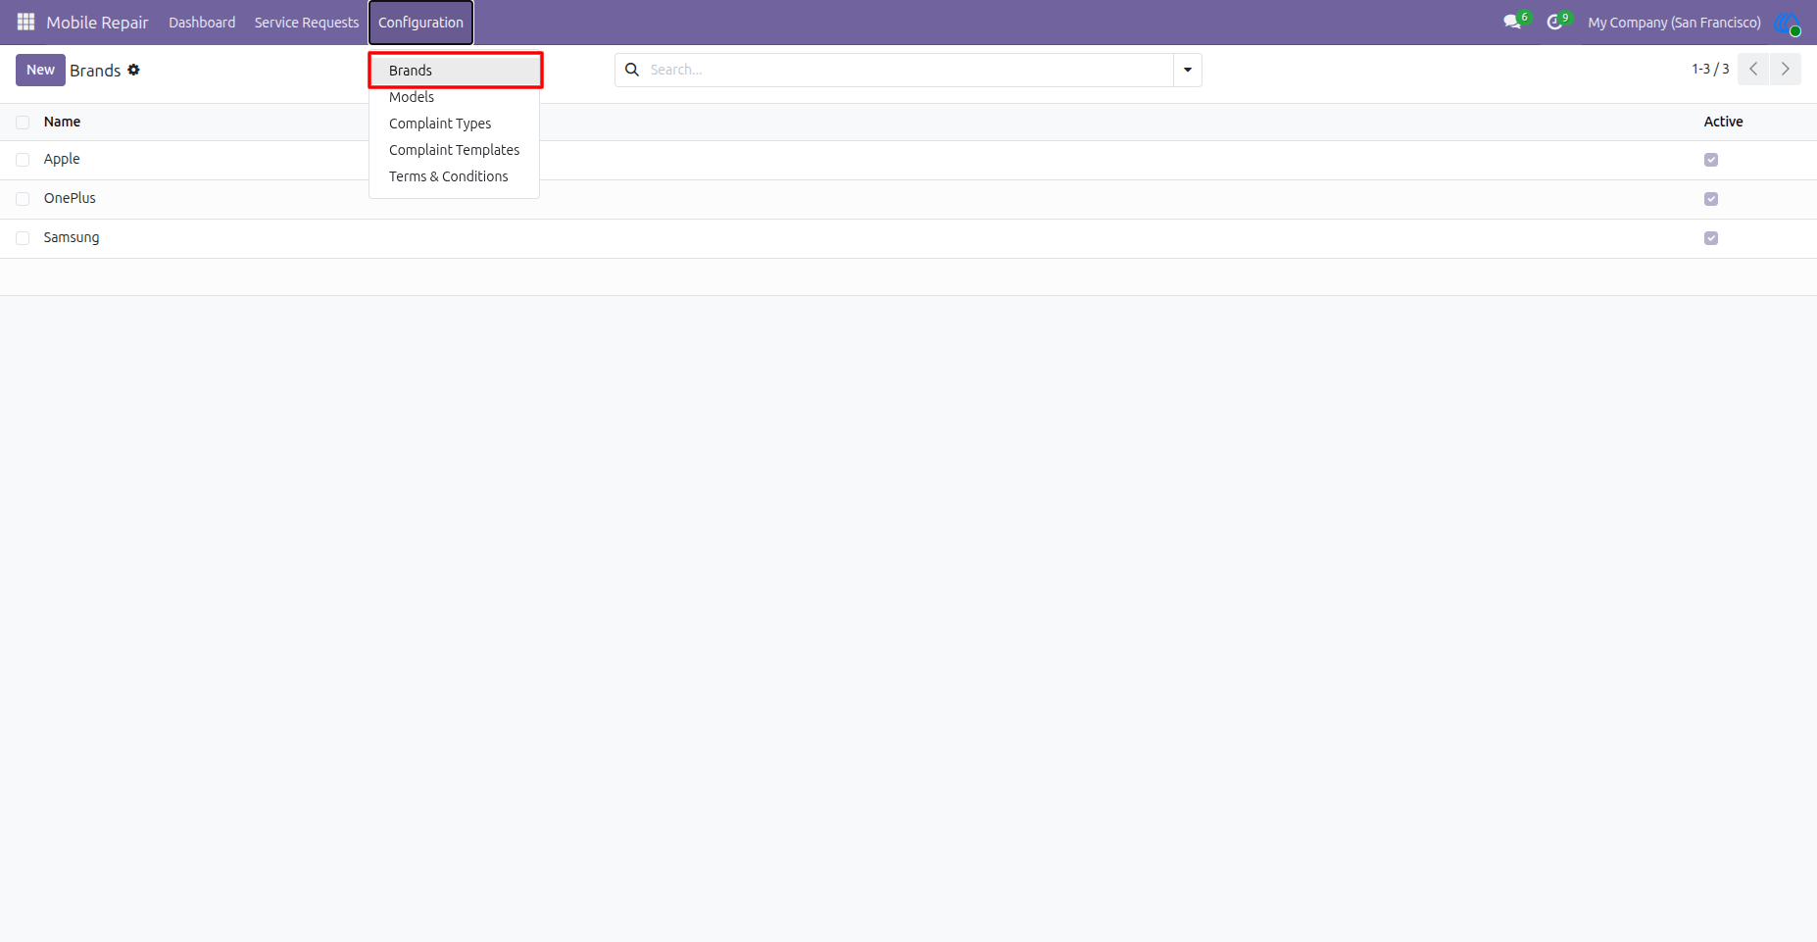The height and width of the screenshot is (942, 1817).
Task: Open Complaint Types menu entry
Action: 455,124
